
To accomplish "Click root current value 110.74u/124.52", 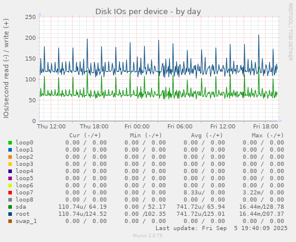I will (x=82, y=214).
